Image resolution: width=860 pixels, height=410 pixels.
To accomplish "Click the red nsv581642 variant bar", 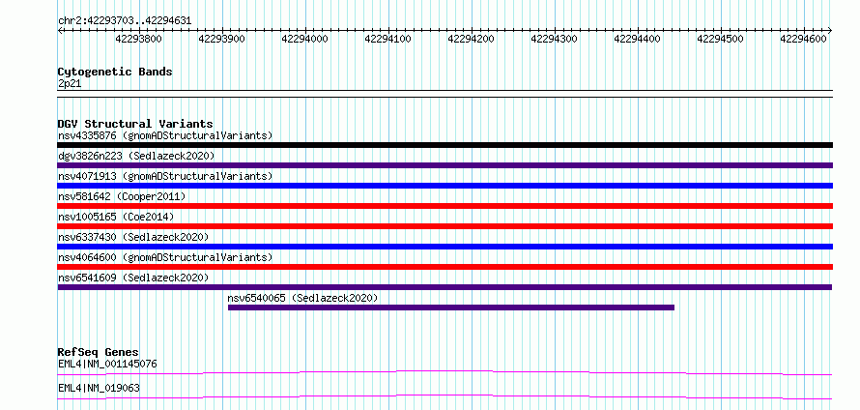I will tap(444, 206).
